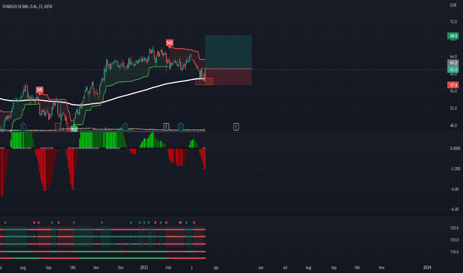
Task: Select the green 61.0 entry price label
Action: coord(453,69)
